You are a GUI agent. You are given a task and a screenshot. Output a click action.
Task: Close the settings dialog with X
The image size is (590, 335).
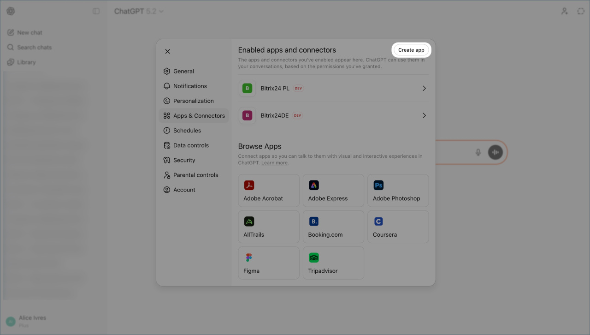(x=168, y=52)
